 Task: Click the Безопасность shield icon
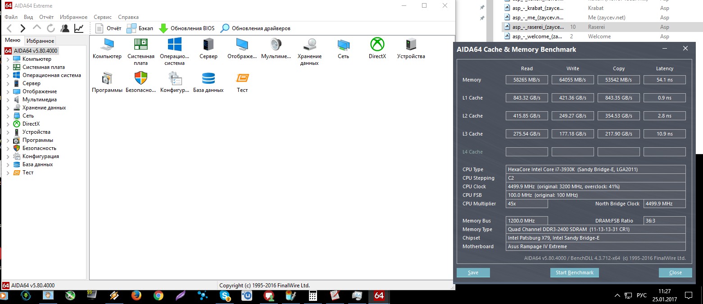141,79
